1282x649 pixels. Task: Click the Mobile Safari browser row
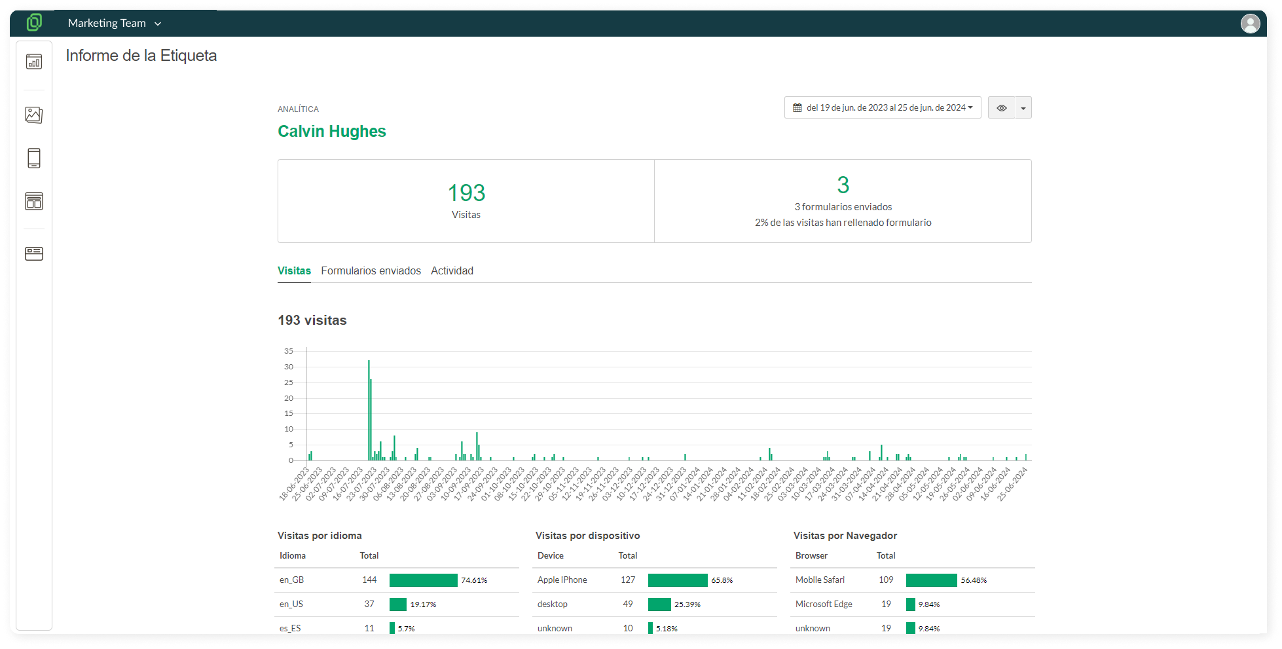(x=913, y=580)
